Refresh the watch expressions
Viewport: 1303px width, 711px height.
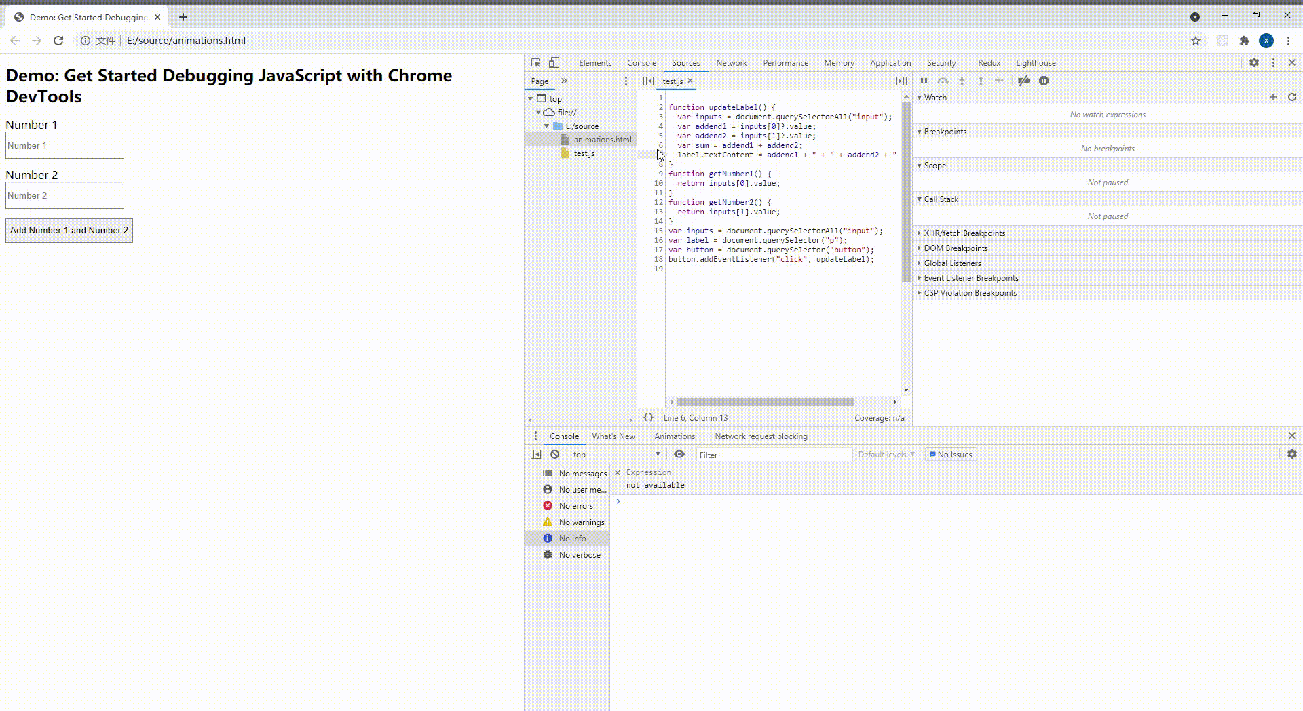(1292, 97)
